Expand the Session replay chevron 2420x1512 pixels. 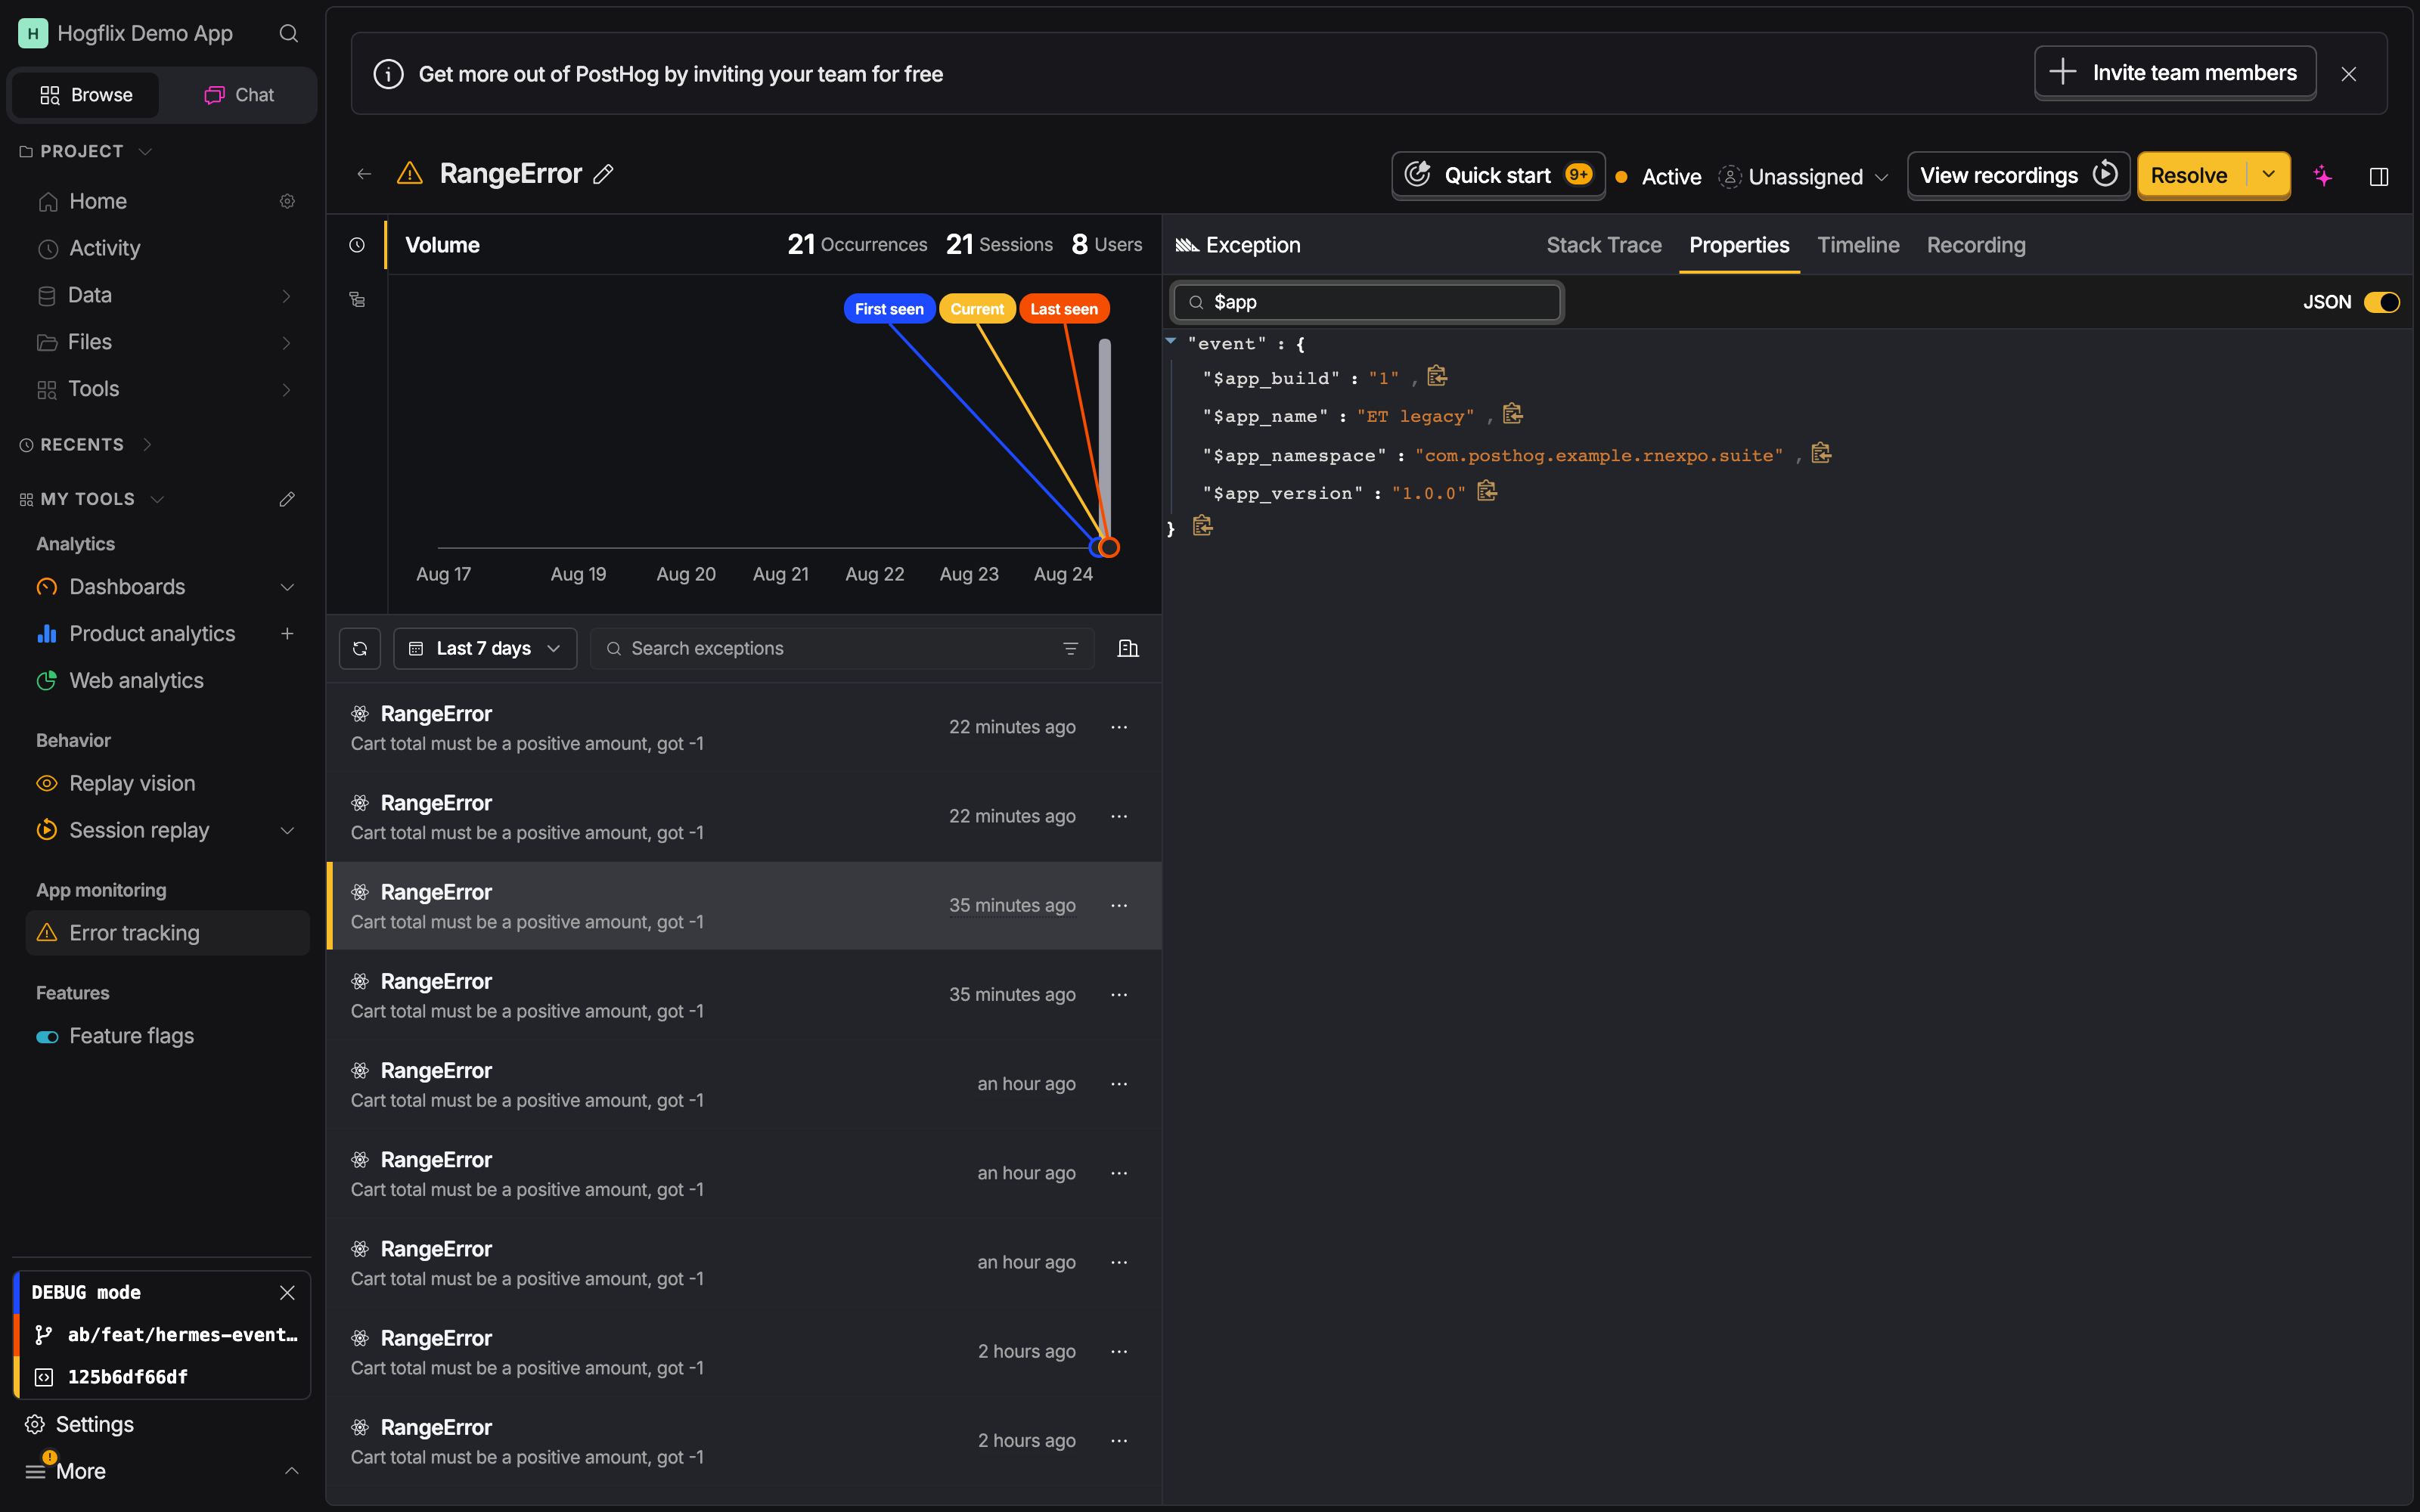click(287, 831)
